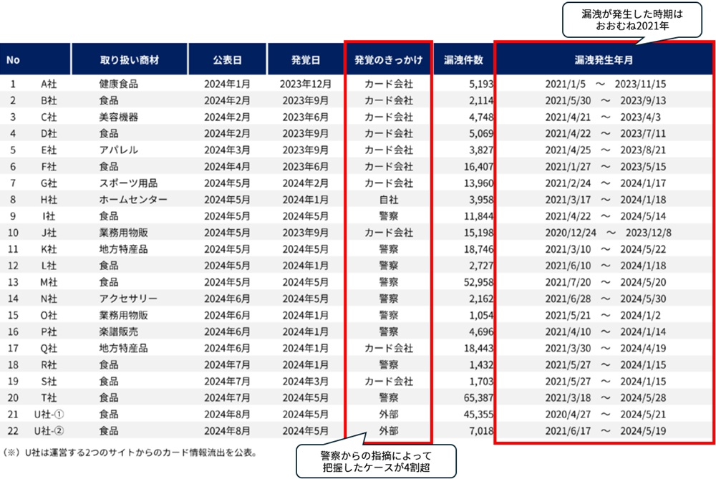Image resolution: width=716 pixels, height=479 pixels.
Task: Select the '健康食品' product cell
Action: pyautogui.click(x=118, y=84)
